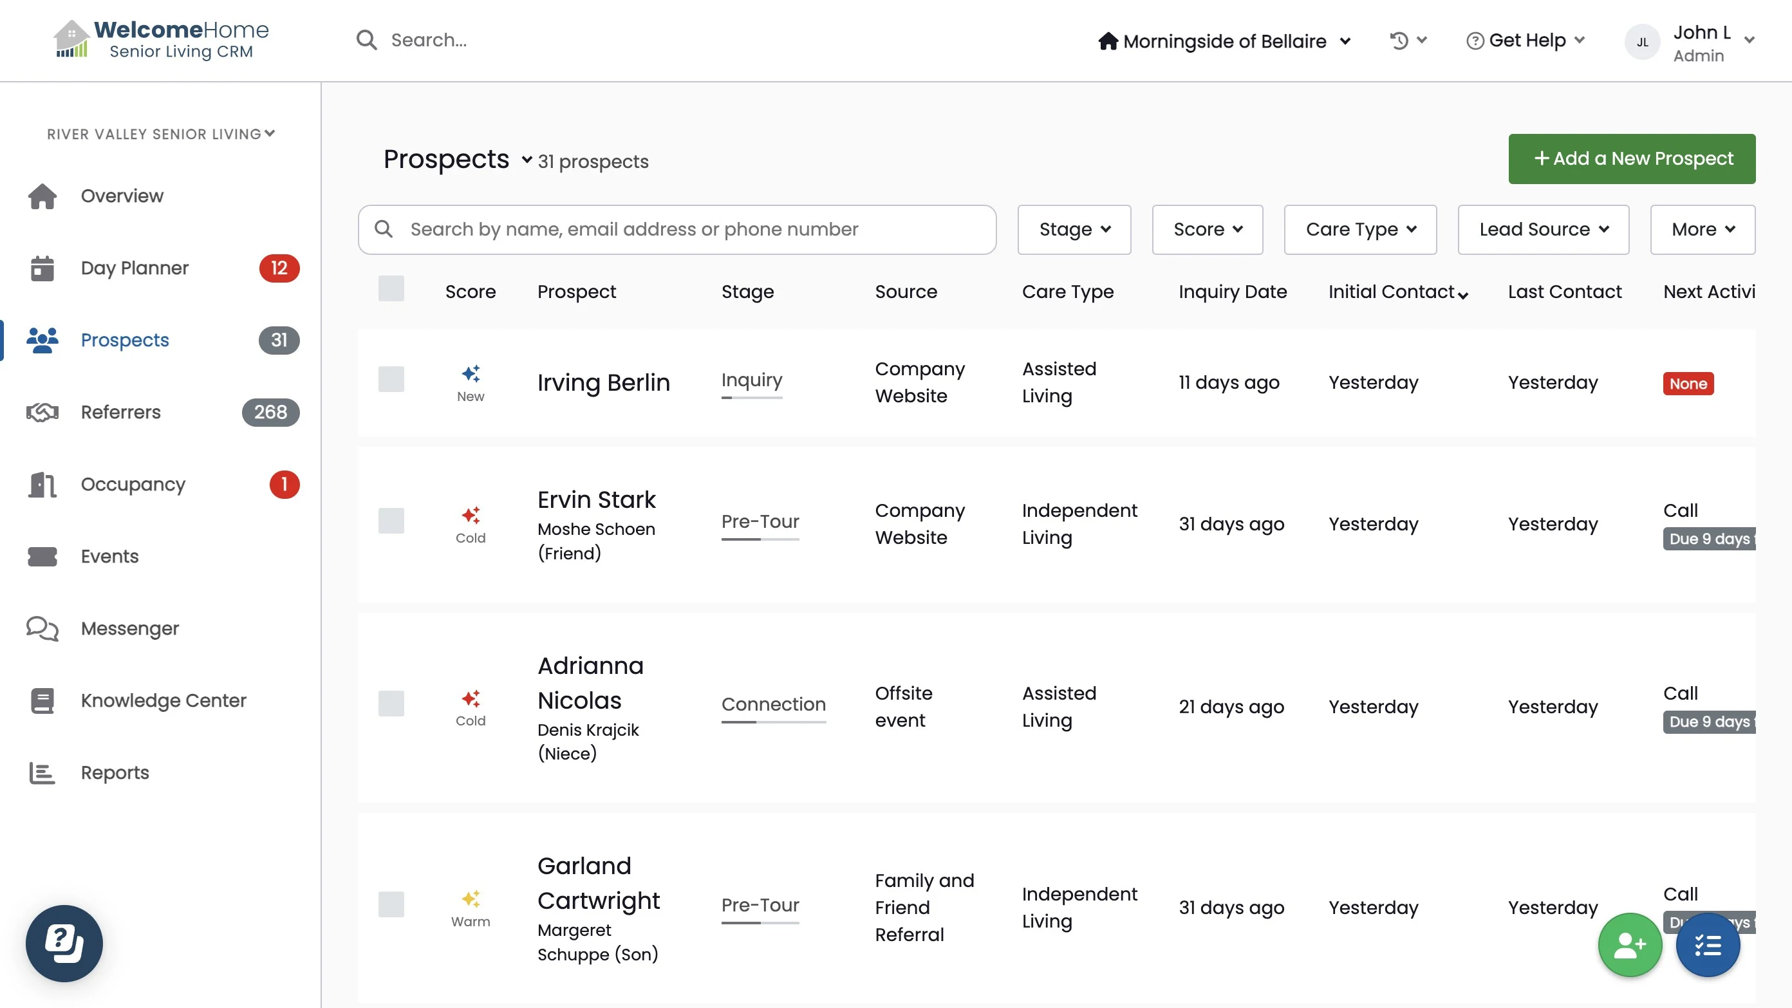Click Add a New Prospect button

[1631, 158]
